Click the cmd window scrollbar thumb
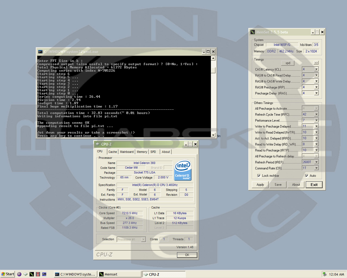 (213, 70)
